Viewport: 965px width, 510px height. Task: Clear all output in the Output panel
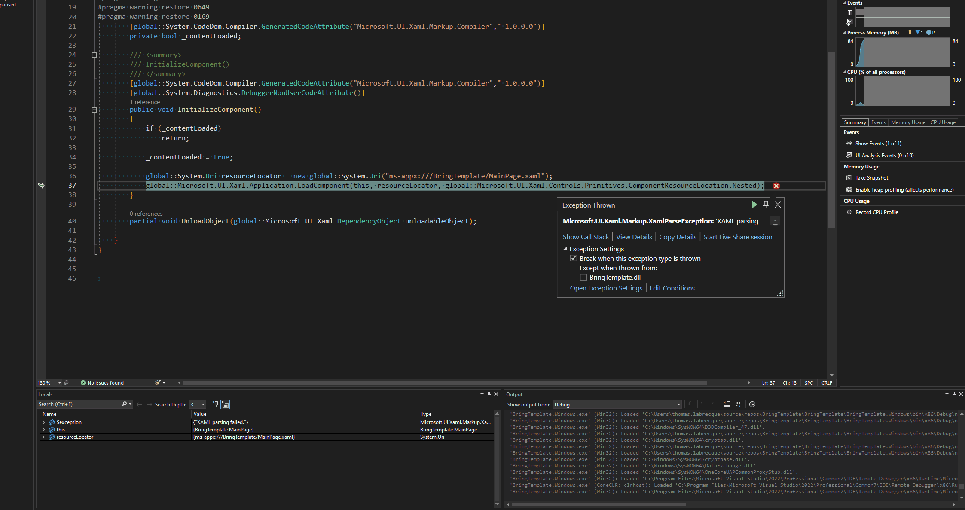coord(727,404)
